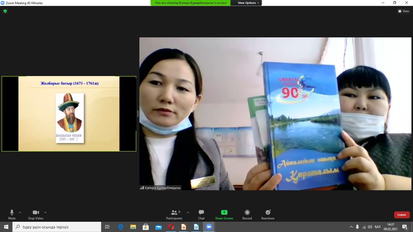Expand arrow next to Participants
The height and width of the screenshot is (232, 413).
point(188,213)
